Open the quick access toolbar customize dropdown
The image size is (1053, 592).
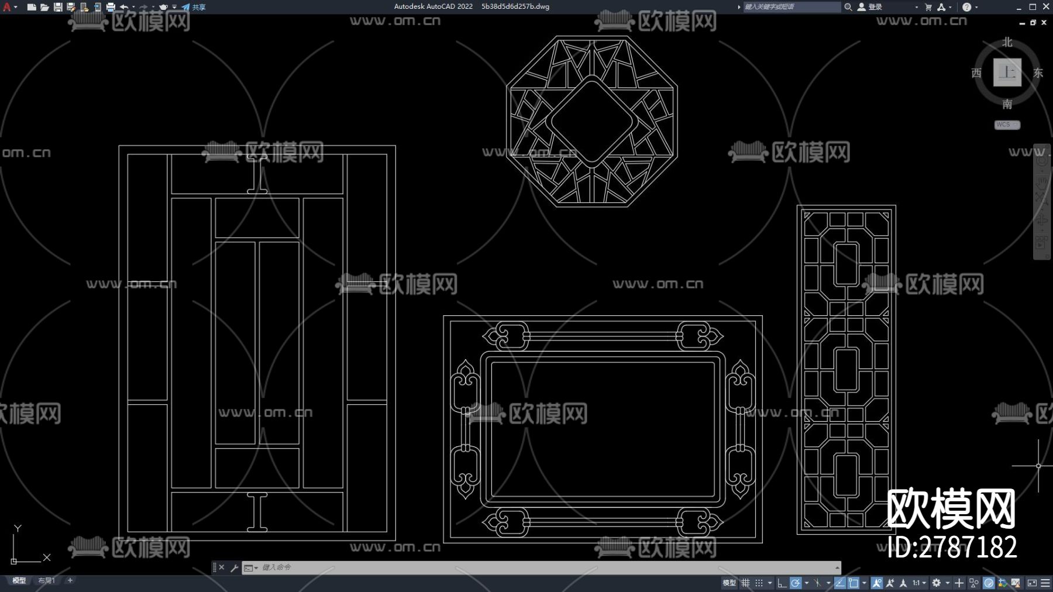click(x=174, y=7)
